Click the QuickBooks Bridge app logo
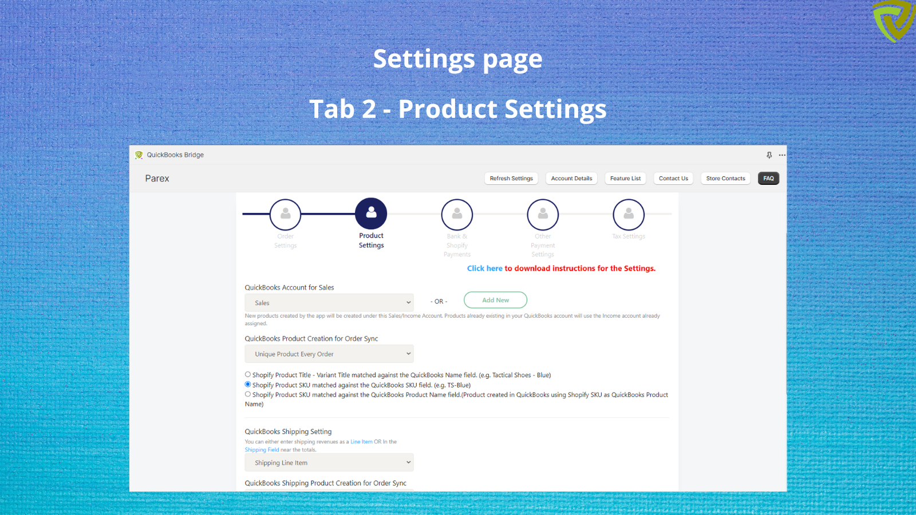 point(139,154)
